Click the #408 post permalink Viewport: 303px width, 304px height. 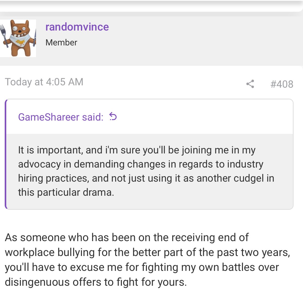282,84
